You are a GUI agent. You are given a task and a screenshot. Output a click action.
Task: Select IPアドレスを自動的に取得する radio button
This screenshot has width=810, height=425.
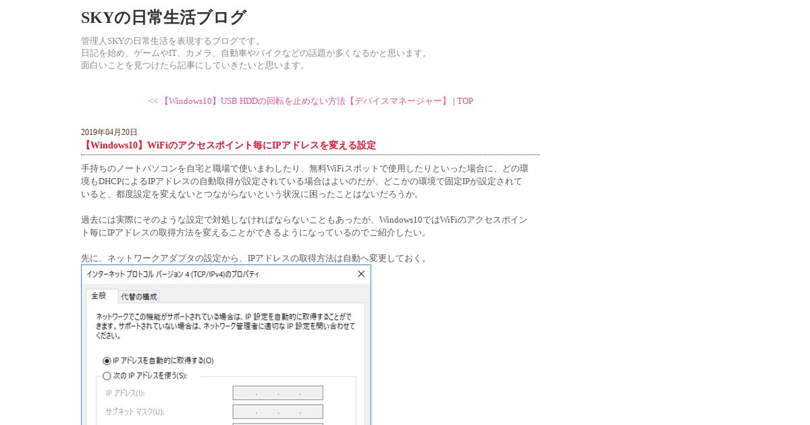[107, 361]
